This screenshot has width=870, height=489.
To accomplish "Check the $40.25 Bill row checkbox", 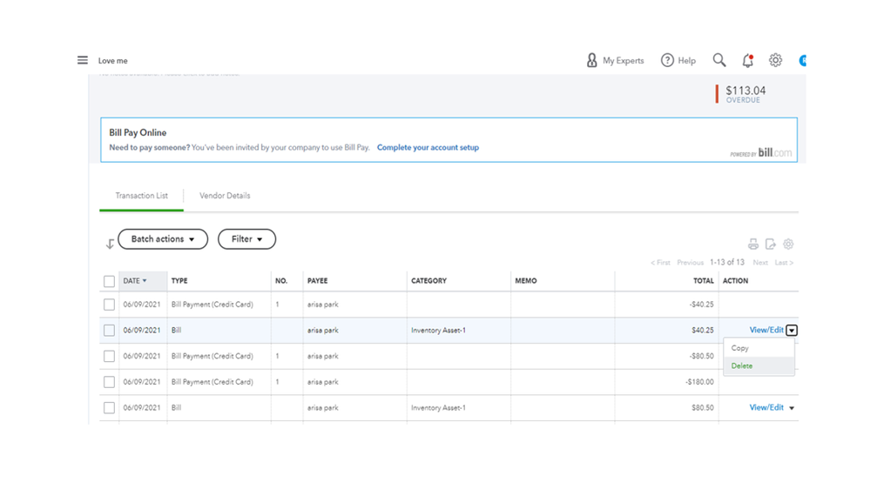I will tap(109, 331).
